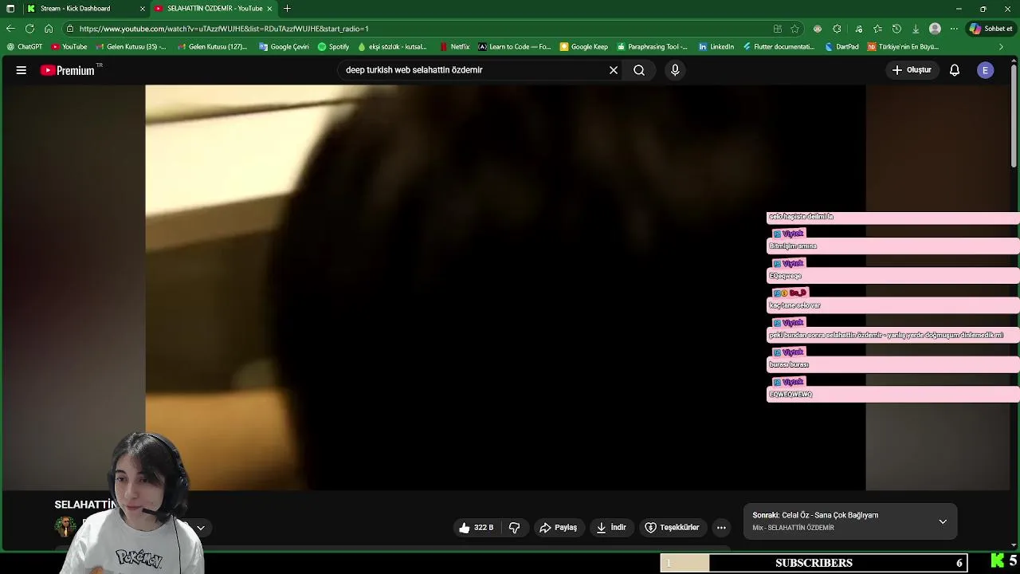Image resolution: width=1020 pixels, height=574 pixels.
Task: Open Gelen Kutusu (35) bookmark
Action: [131, 47]
